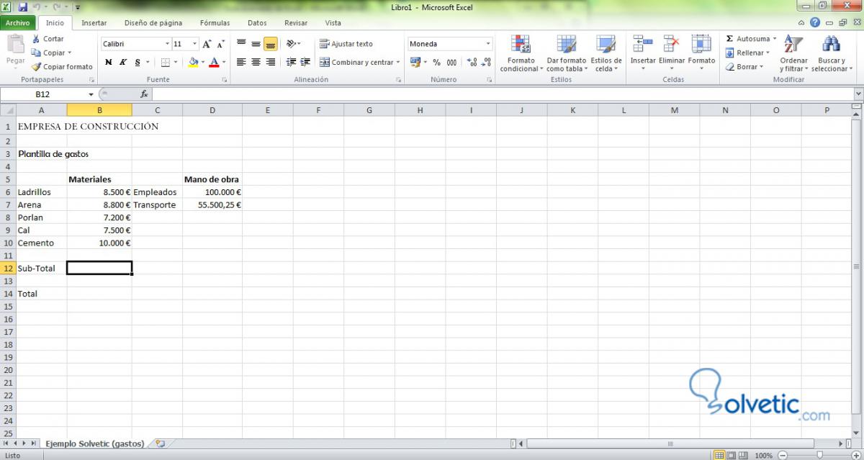
Task: Click the Cortar scissors button
Action: (x=48, y=39)
